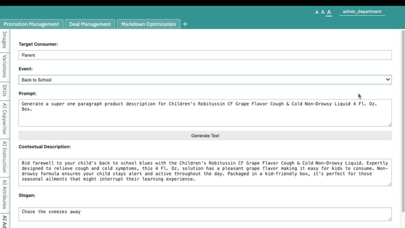
Task: Click the Prompt text area resize handle
Action: coord(390,125)
